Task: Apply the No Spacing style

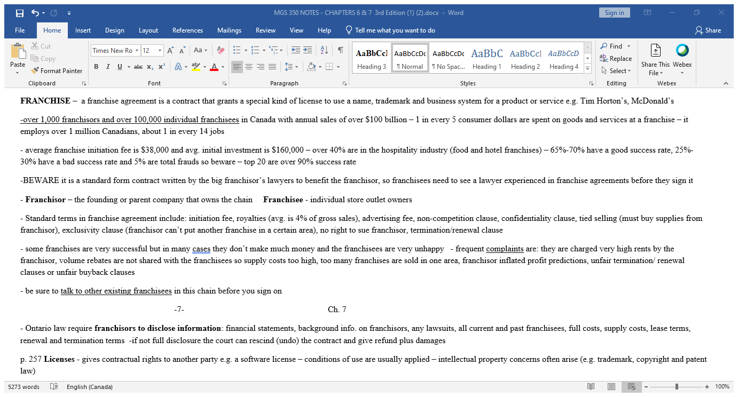Action: (448, 58)
